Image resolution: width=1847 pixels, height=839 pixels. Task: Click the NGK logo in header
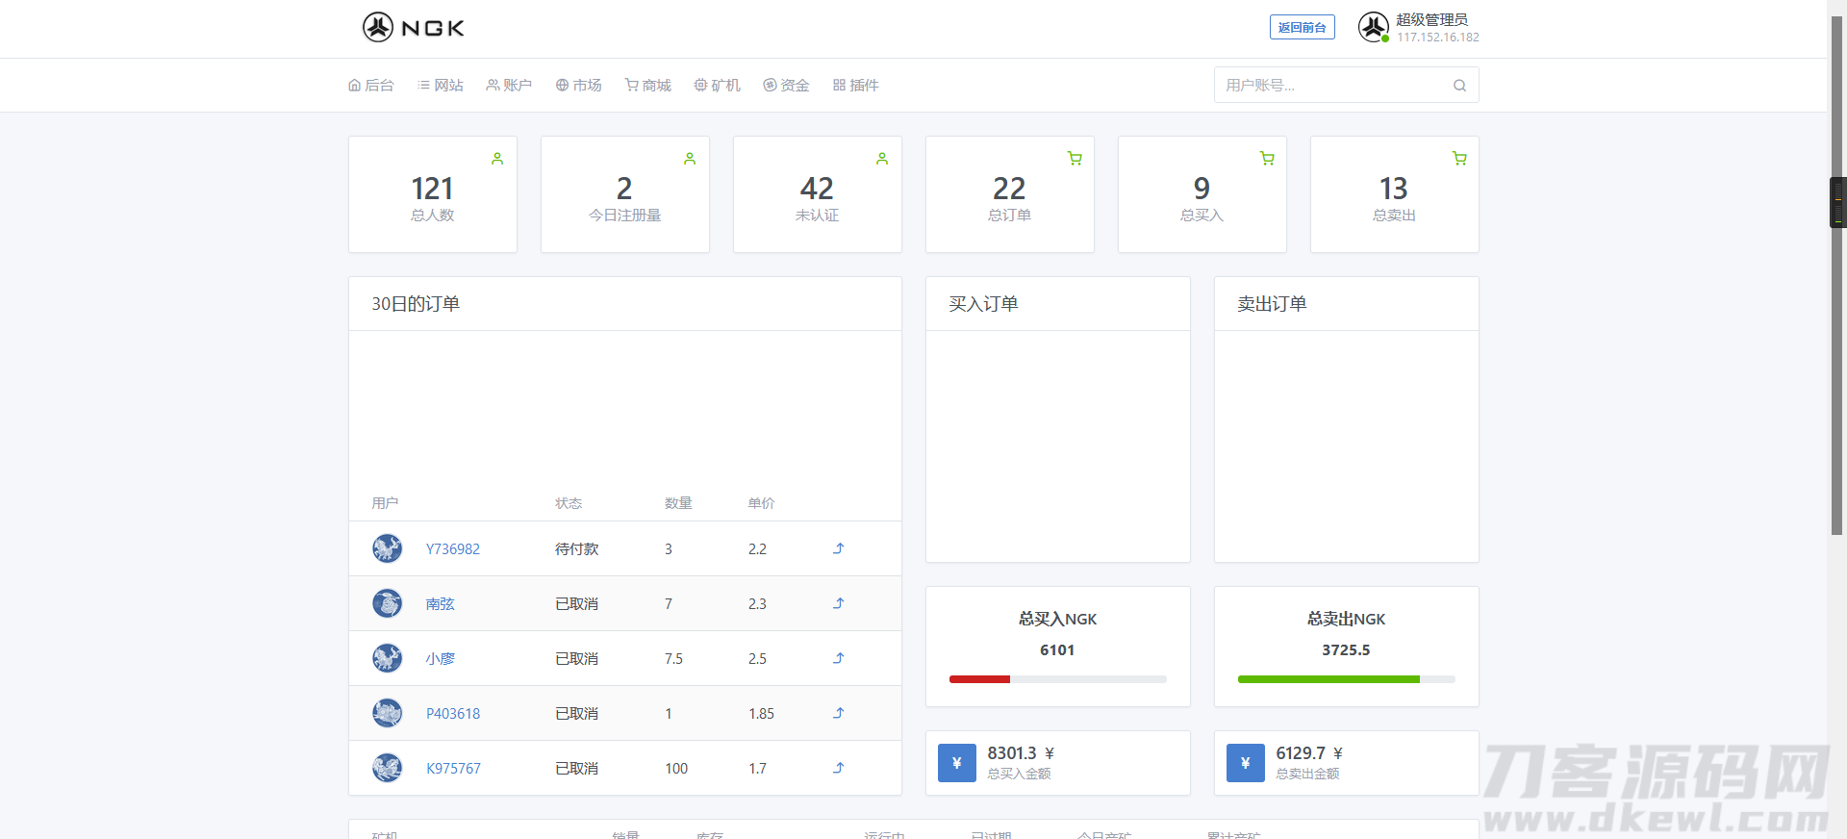tap(414, 27)
